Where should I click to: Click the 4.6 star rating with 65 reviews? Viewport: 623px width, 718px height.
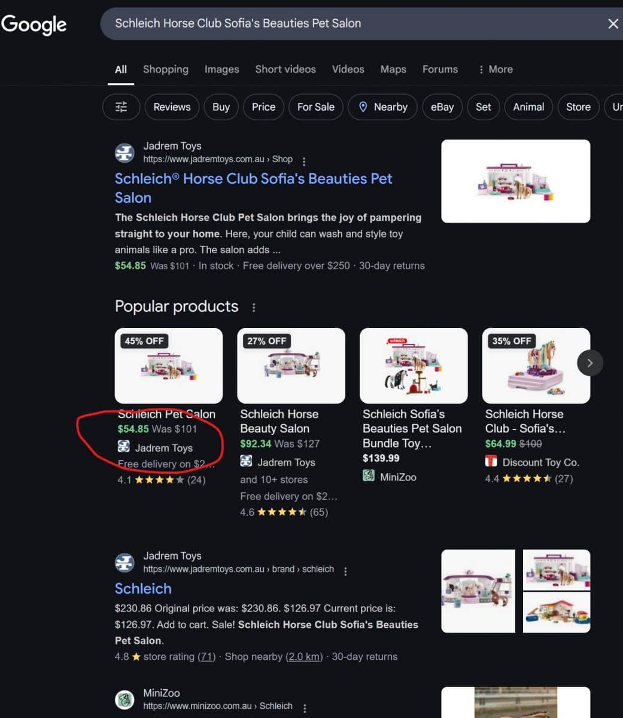[x=284, y=512]
